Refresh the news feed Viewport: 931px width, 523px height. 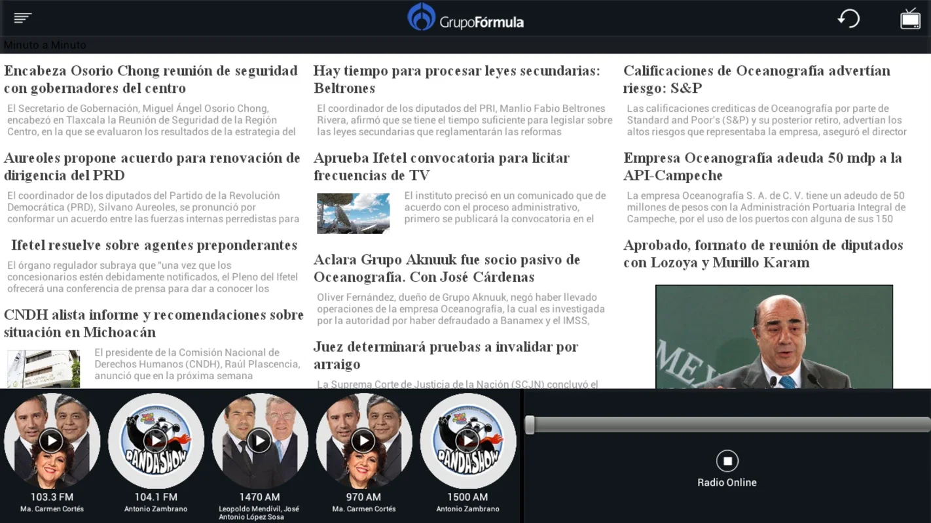849,18
